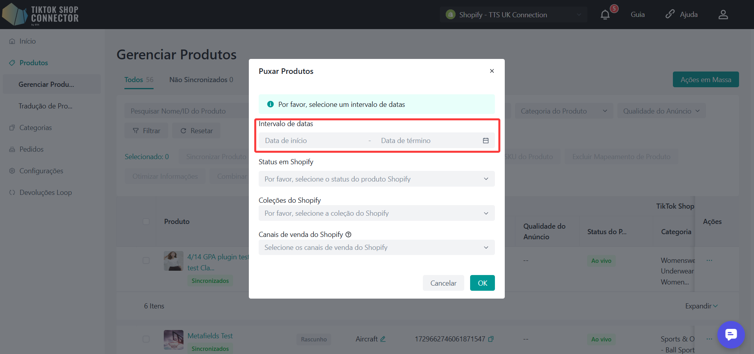Select the Metafields Test product checkbox
Viewport: 754px width, 354px height.
tap(146, 339)
